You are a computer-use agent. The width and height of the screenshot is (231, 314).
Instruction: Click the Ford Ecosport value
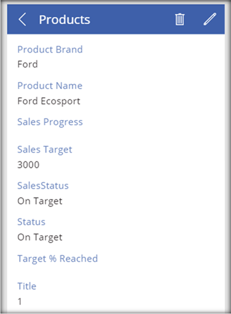coord(49,101)
